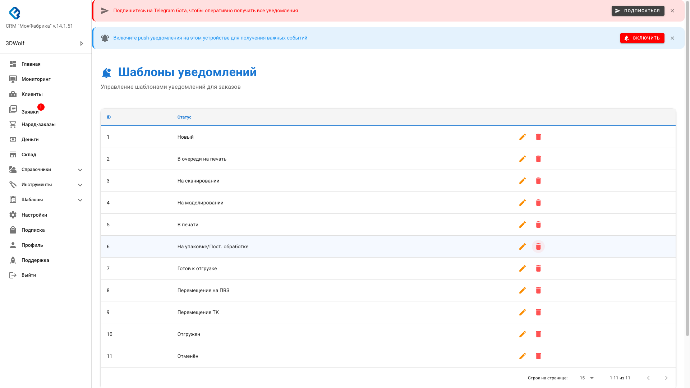Open the Профиль menu item
Screen dimensions: 690x388
[x=32, y=245]
